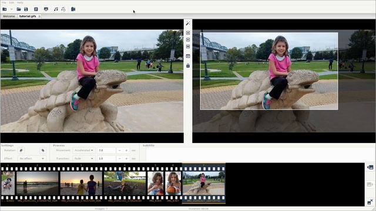Click the open project folder icon

coord(19,9)
